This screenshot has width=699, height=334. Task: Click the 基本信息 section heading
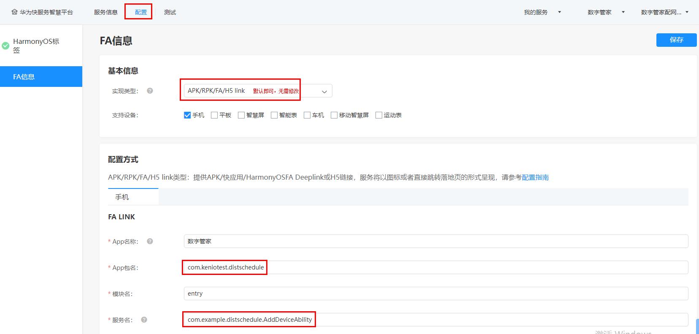[123, 71]
